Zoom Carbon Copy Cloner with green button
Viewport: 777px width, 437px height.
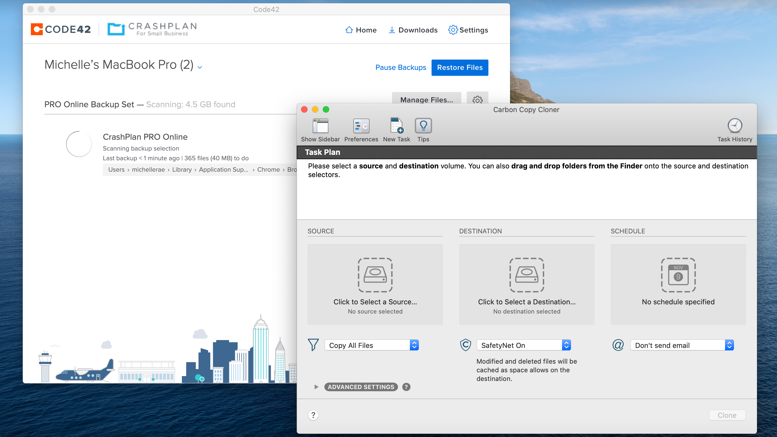(326, 109)
